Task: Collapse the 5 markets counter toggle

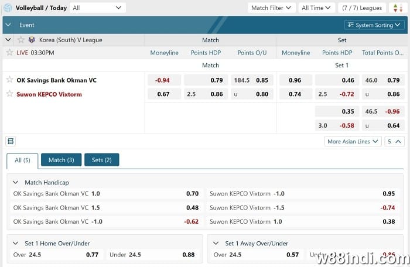Action: 394,142
